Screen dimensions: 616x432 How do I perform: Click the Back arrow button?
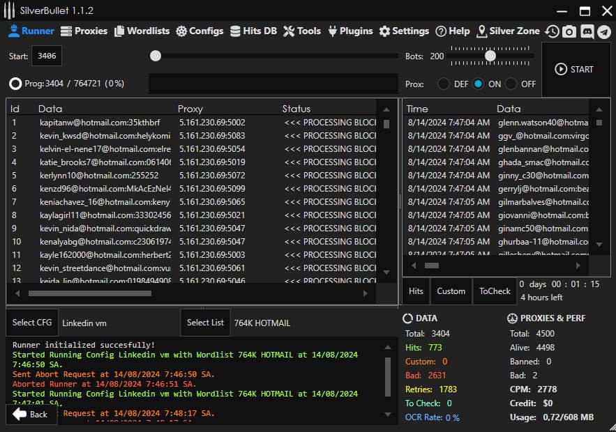click(31, 414)
